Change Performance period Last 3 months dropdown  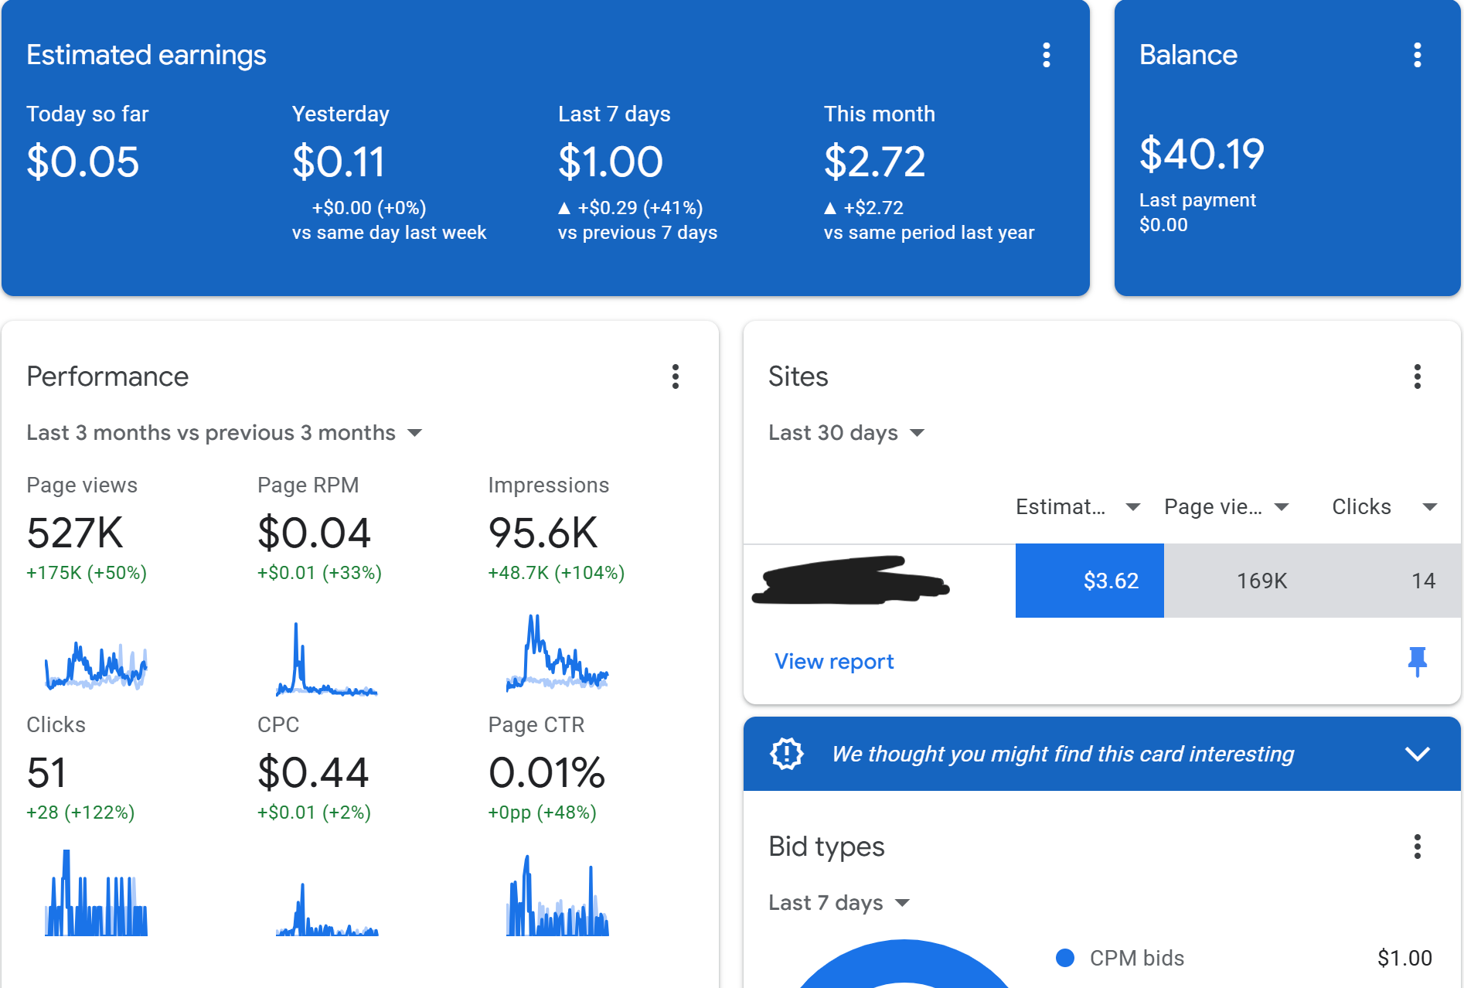click(x=224, y=432)
